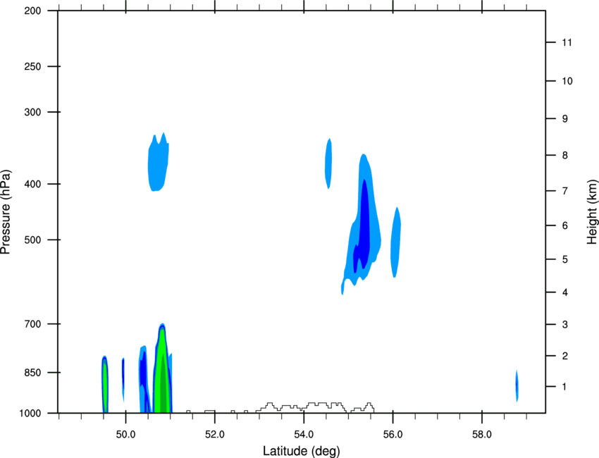The height and width of the screenshot is (458, 599).
Task: Pick the 7 km height label
Action: pyautogui.click(x=565, y=191)
